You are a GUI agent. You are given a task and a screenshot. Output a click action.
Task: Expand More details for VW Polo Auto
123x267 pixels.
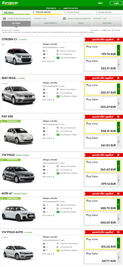(48, 254)
